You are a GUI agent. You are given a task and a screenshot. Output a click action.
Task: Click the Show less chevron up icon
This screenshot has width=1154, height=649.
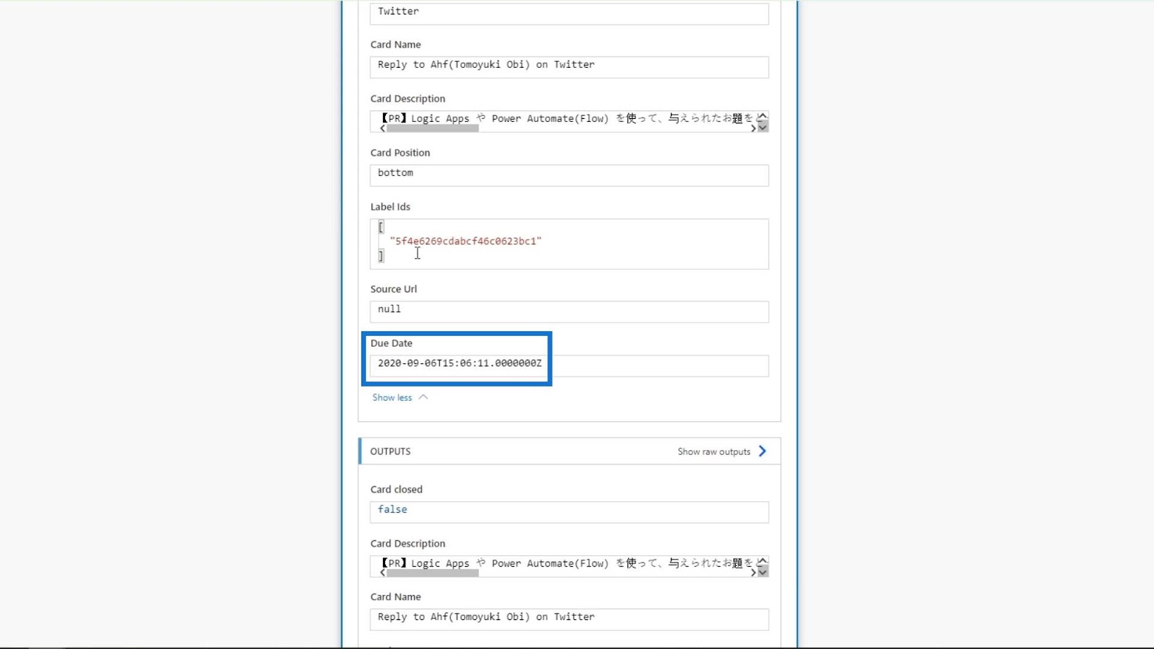tap(423, 397)
